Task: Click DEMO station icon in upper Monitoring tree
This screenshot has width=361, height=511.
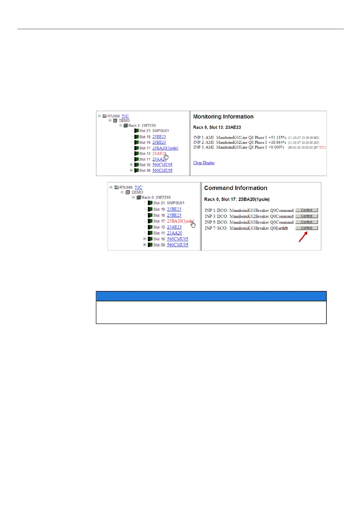Action: click(x=115, y=120)
